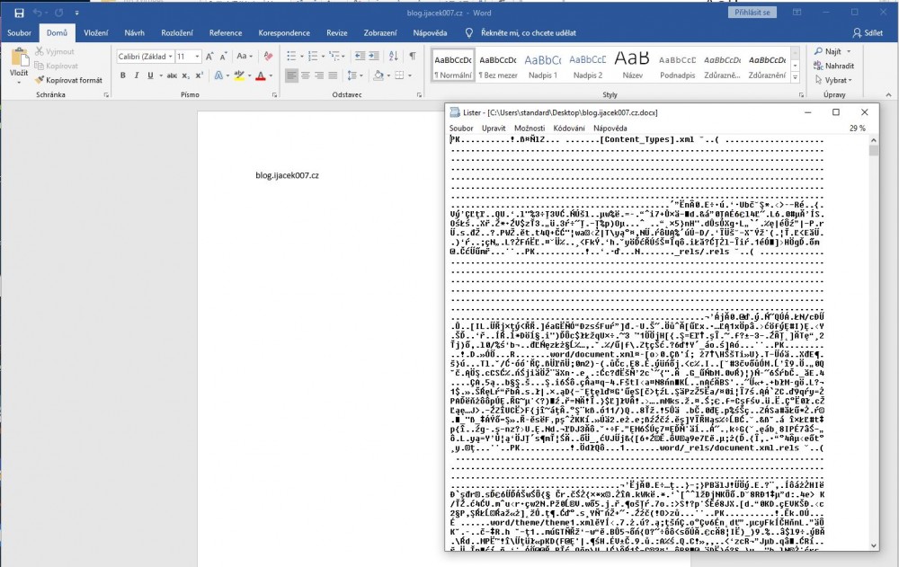
Task: Switch to the Vložení ribbon tab
Action: (x=96, y=33)
